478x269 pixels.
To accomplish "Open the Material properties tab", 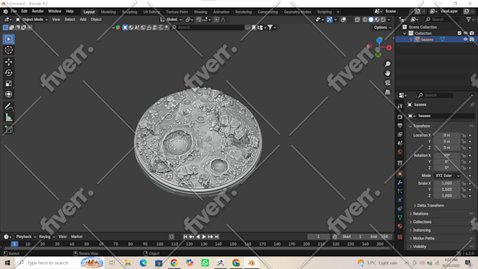I will [400, 226].
